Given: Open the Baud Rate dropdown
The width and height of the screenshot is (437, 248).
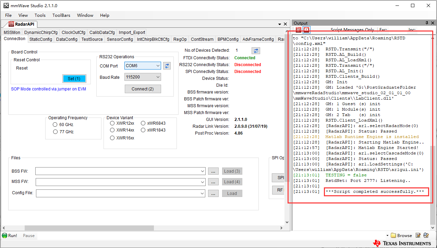Looking at the screenshot, I should pyautogui.click(x=158, y=77).
